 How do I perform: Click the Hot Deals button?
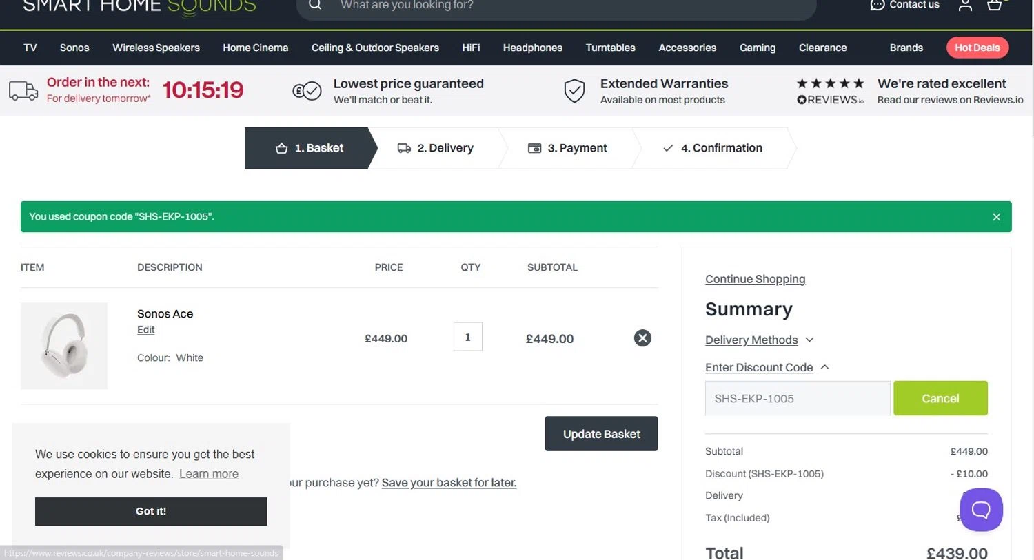click(977, 48)
